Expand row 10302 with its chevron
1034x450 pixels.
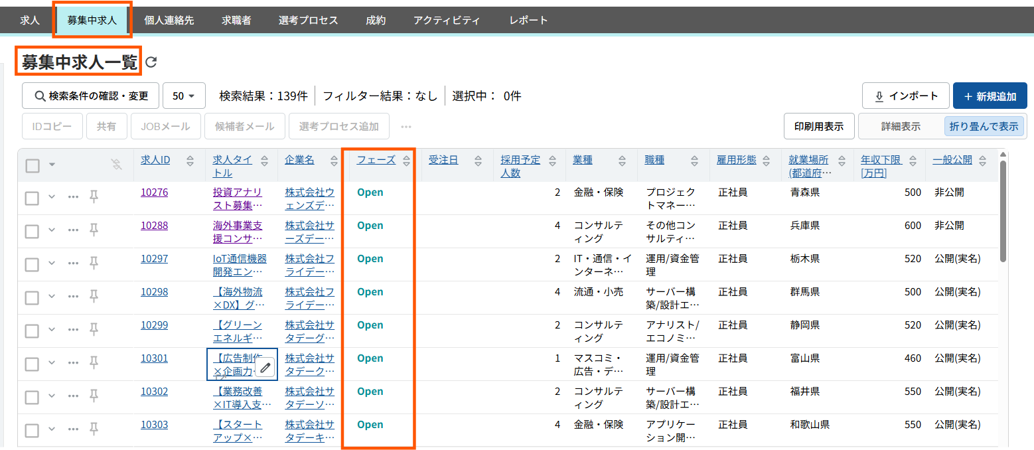click(52, 396)
